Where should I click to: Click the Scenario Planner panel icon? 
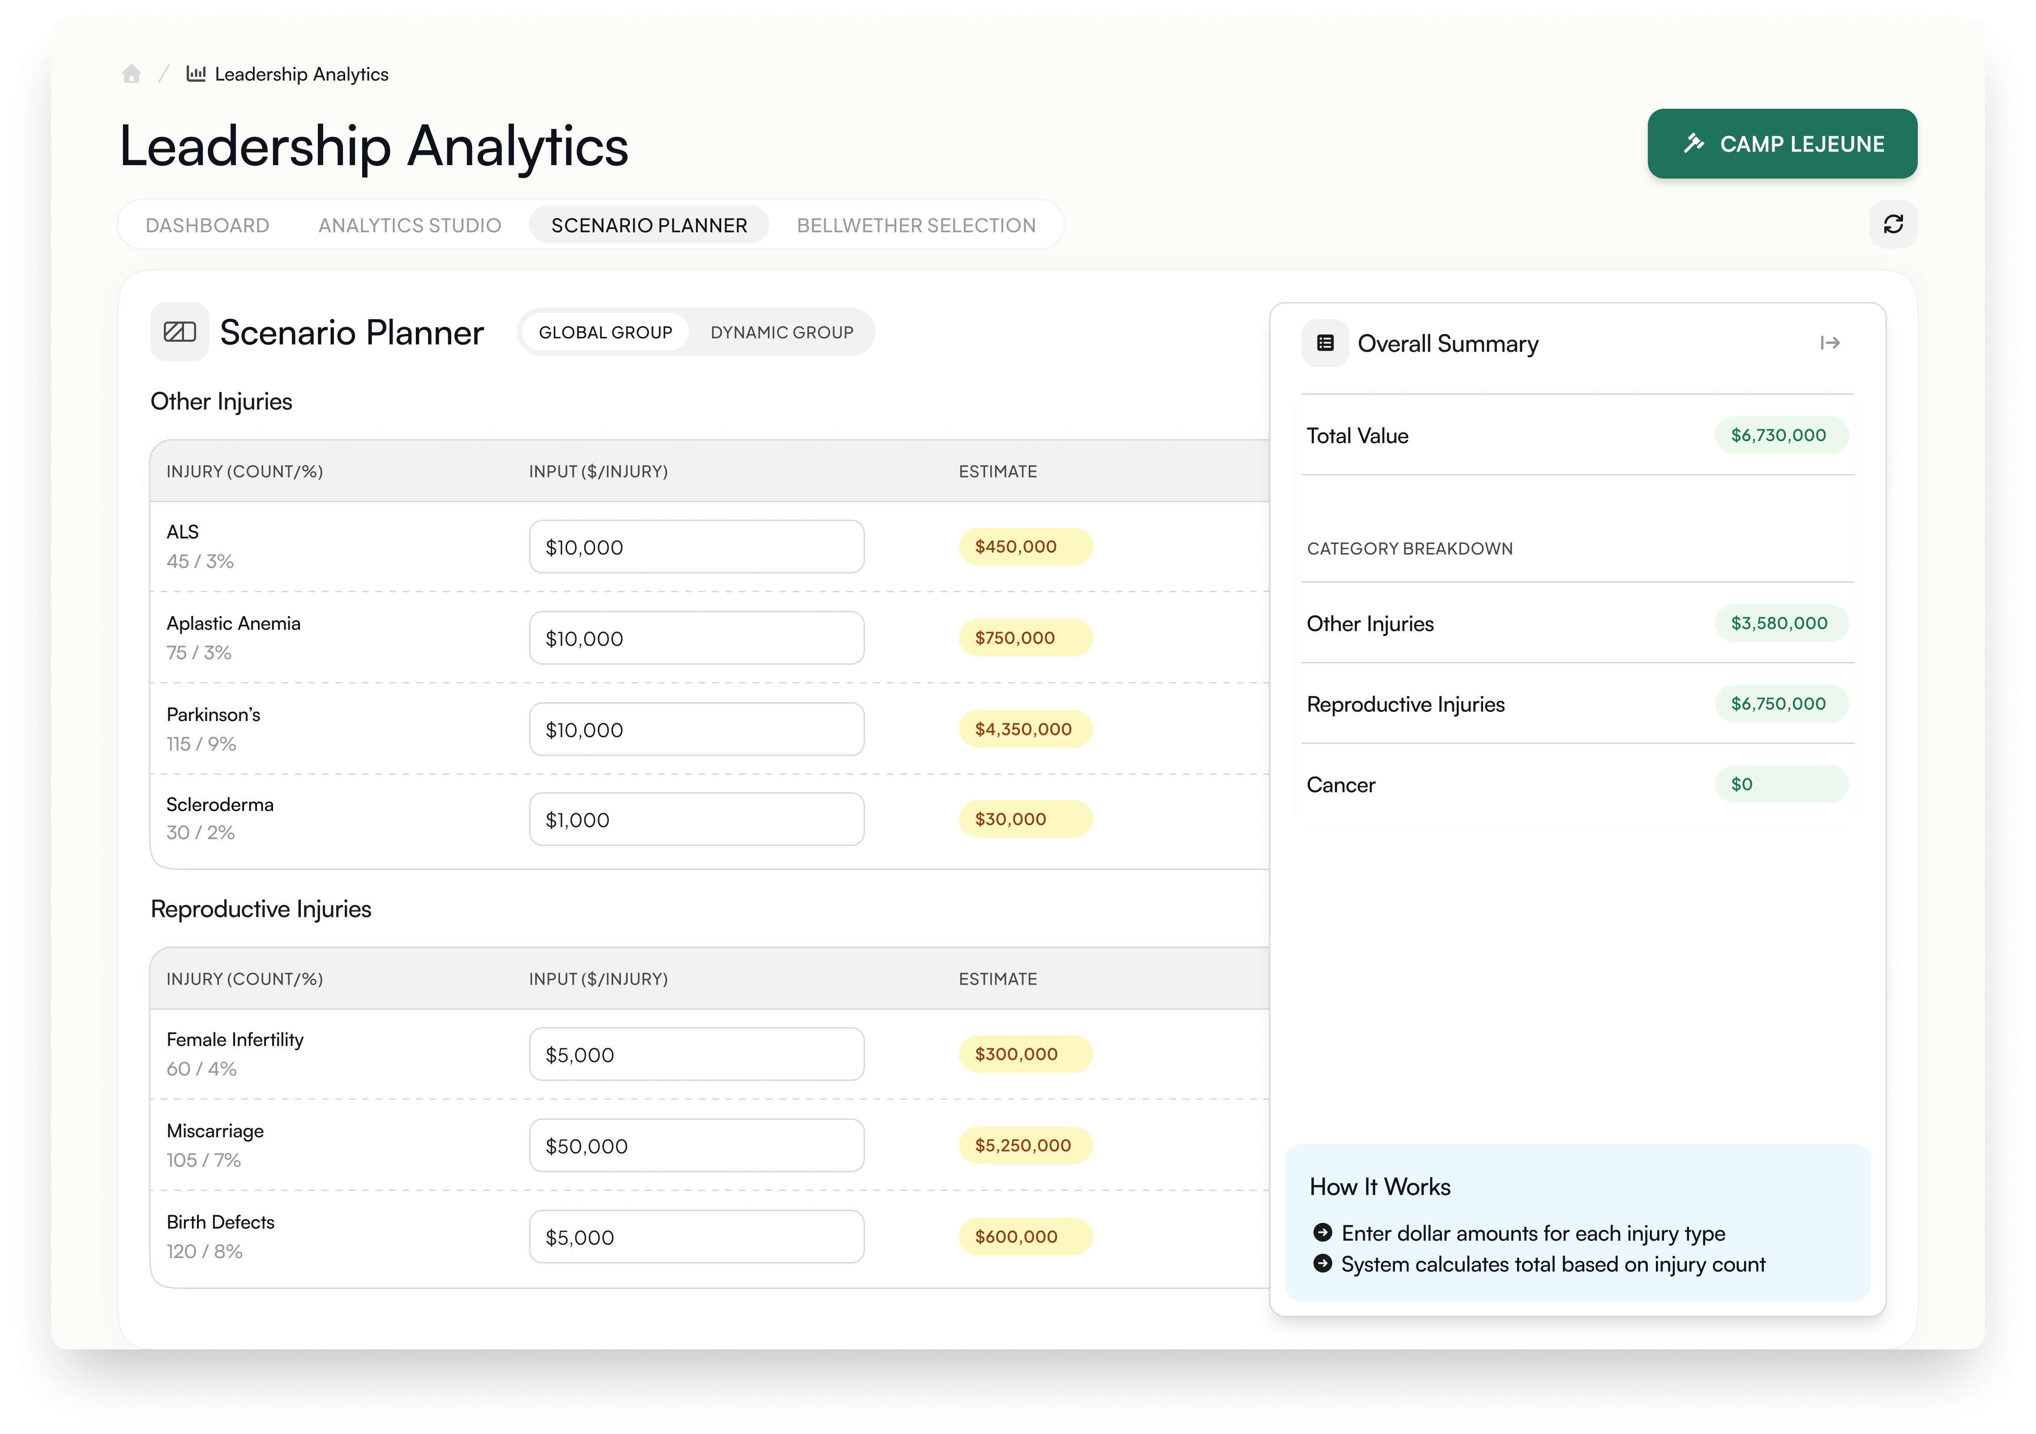(x=180, y=333)
